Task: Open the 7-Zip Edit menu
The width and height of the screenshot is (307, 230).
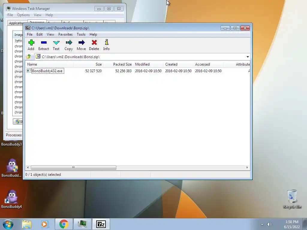Action: (39, 34)
